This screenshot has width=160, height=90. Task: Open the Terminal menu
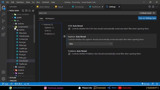click(45, 2)
